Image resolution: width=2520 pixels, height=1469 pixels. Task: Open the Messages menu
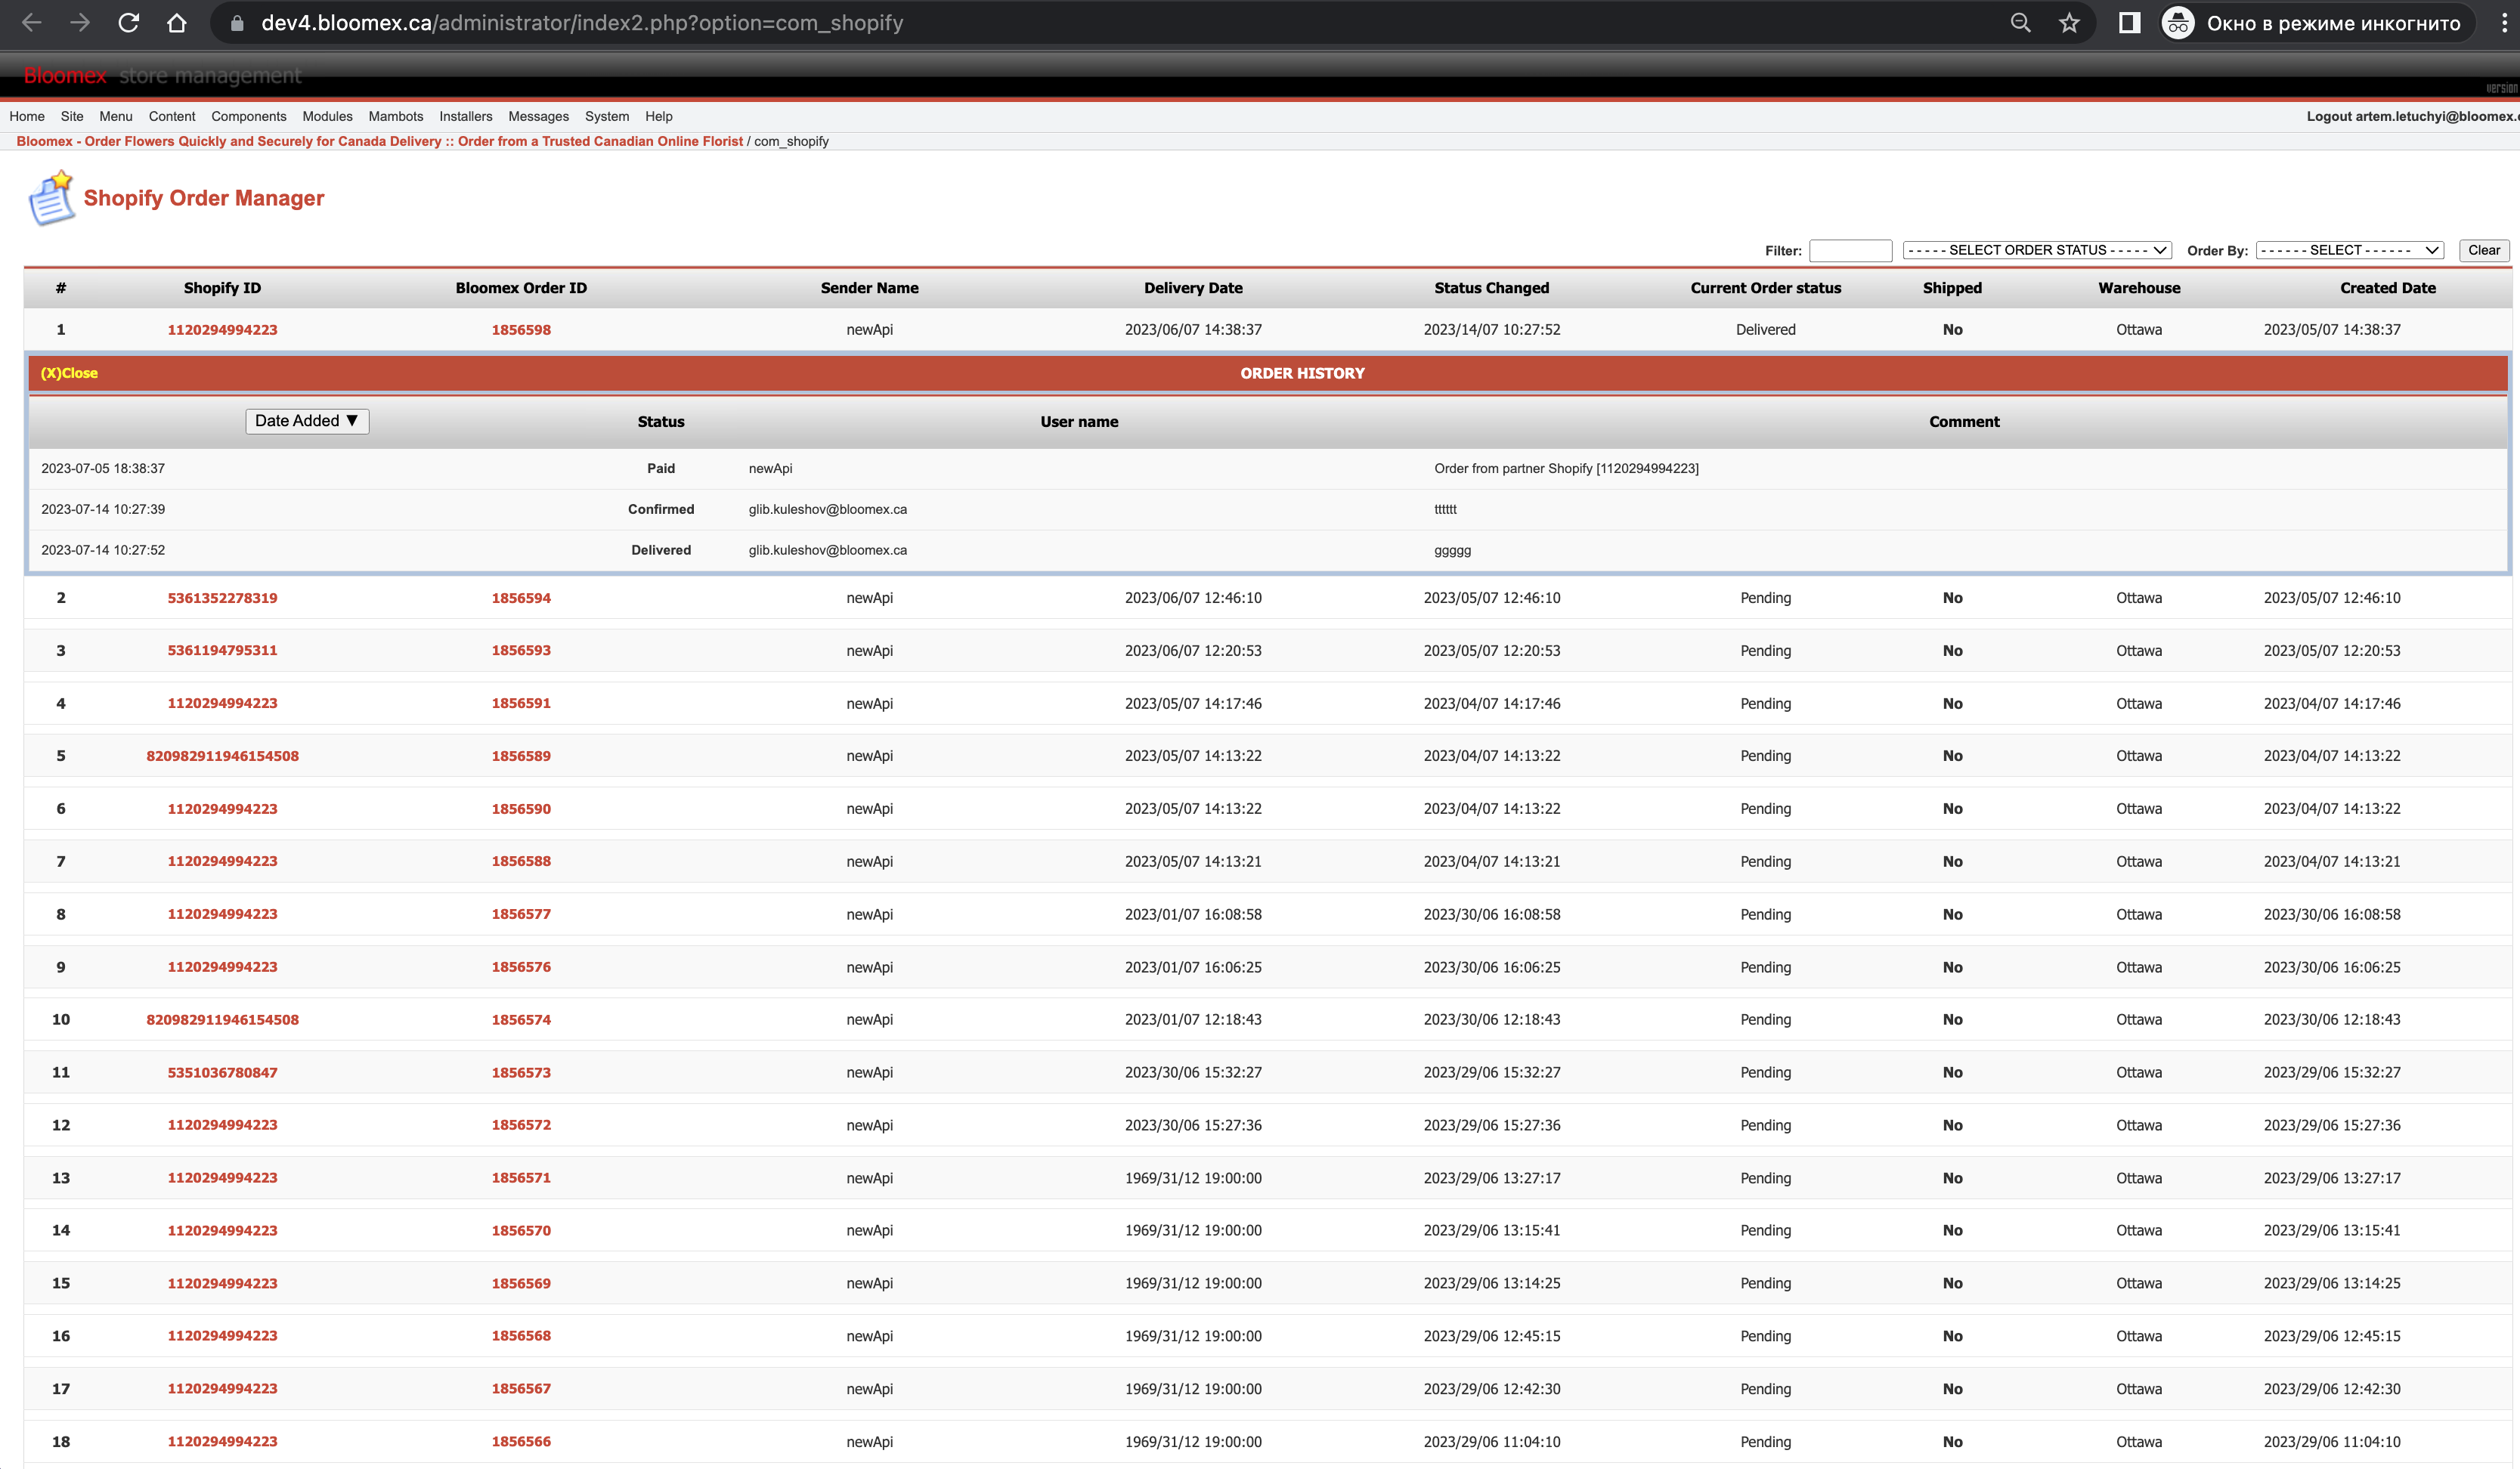pyautogui.click(x=538, y=116)
